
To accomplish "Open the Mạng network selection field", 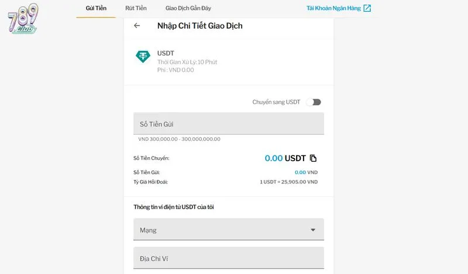I will [229, 229].
